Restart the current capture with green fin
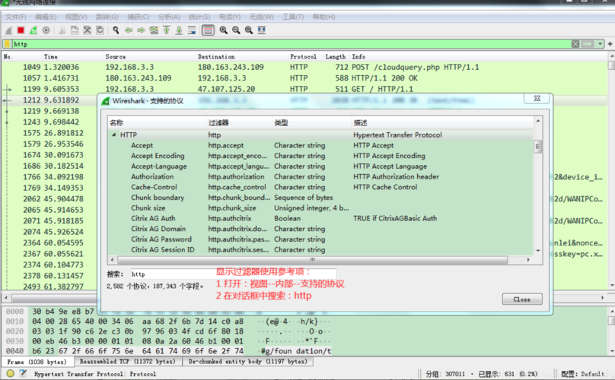The image size is (615, 380). [33, 30]
